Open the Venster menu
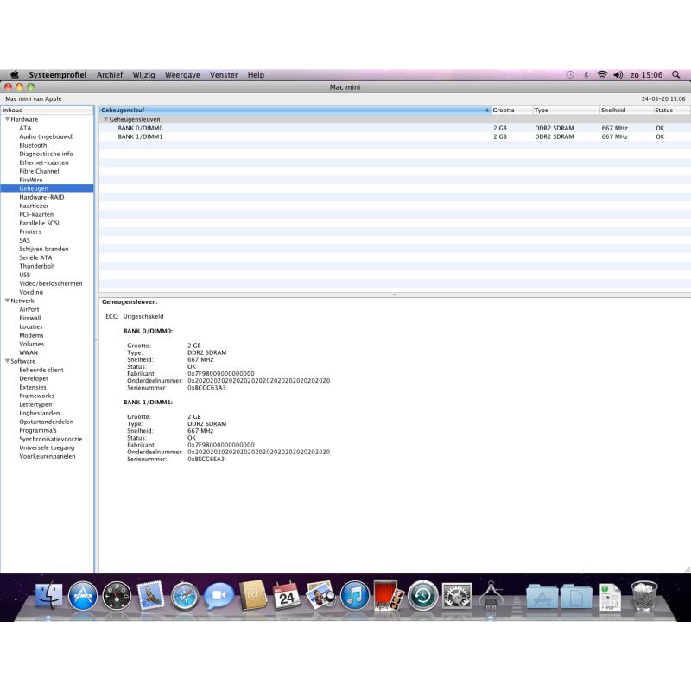 click(x=224, y=74)
